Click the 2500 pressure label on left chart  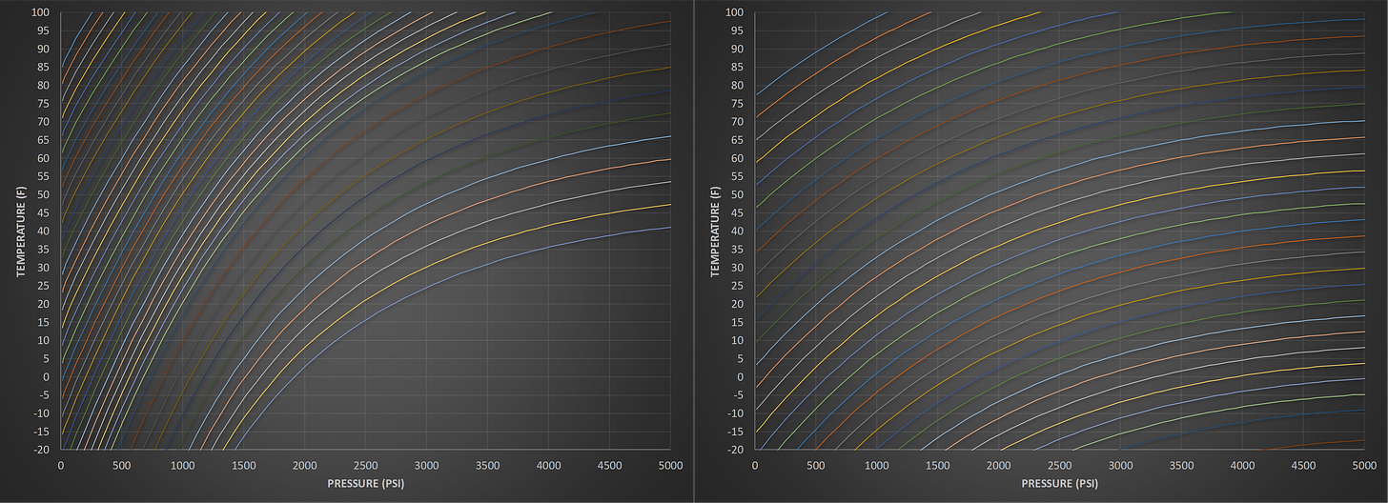coord(366,466)
